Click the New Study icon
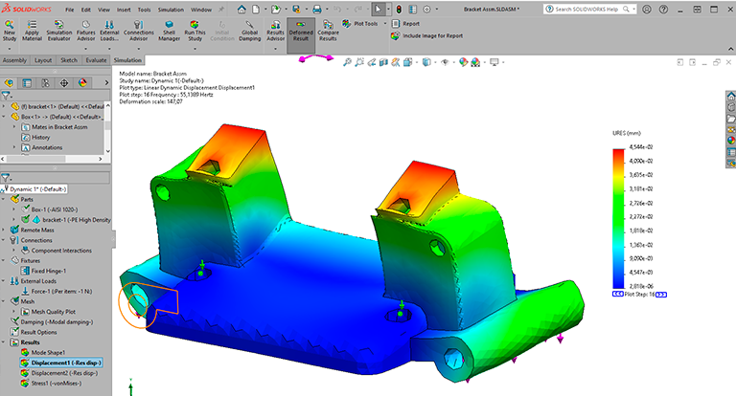Image resolution: width=736 pixels, height=396 pixels. (11, 32)
